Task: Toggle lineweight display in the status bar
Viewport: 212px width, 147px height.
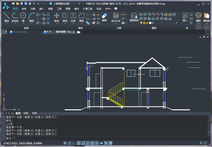Action: click(101, 143)
